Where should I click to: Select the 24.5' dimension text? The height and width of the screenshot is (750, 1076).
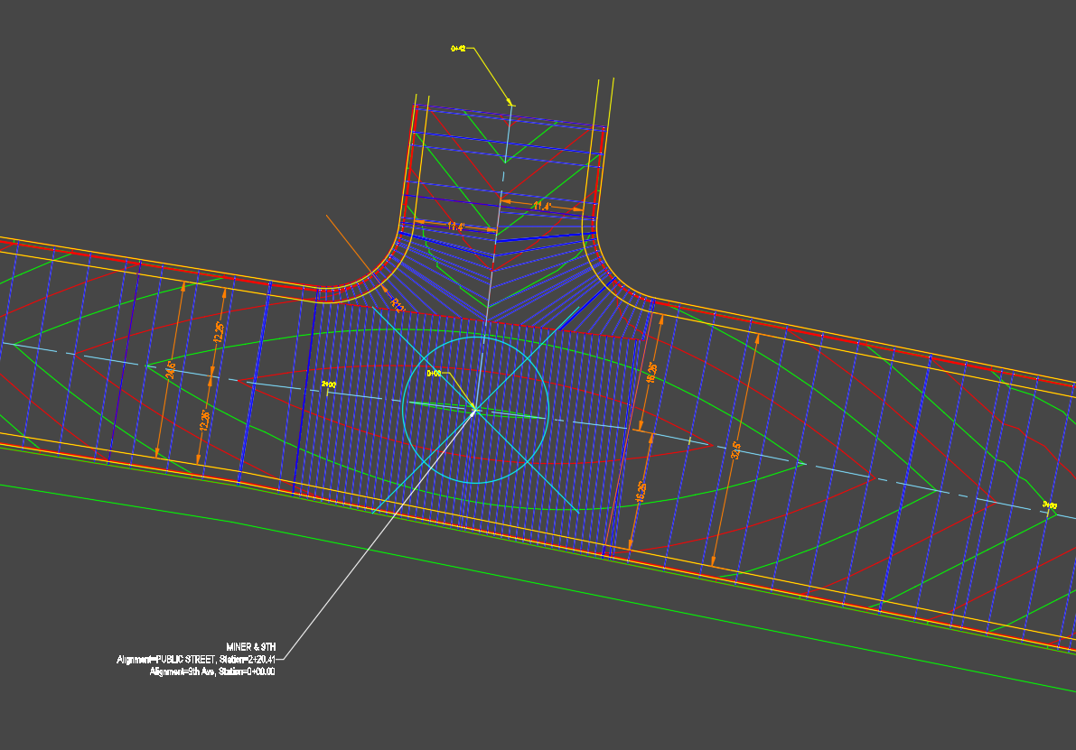click(169, 371)
